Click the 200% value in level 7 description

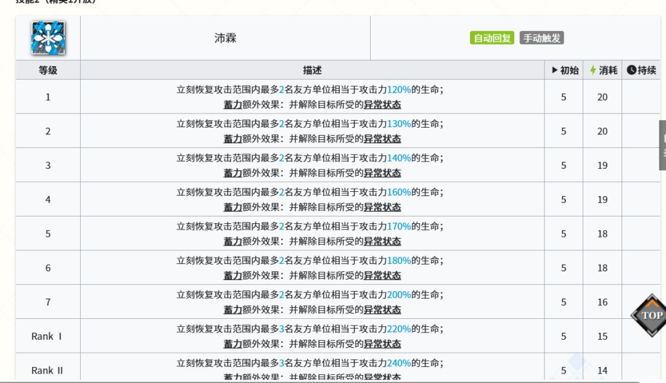[x=399, y=295]
